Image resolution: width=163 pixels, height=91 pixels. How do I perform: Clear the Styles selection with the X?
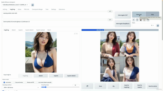coord(152,25)
